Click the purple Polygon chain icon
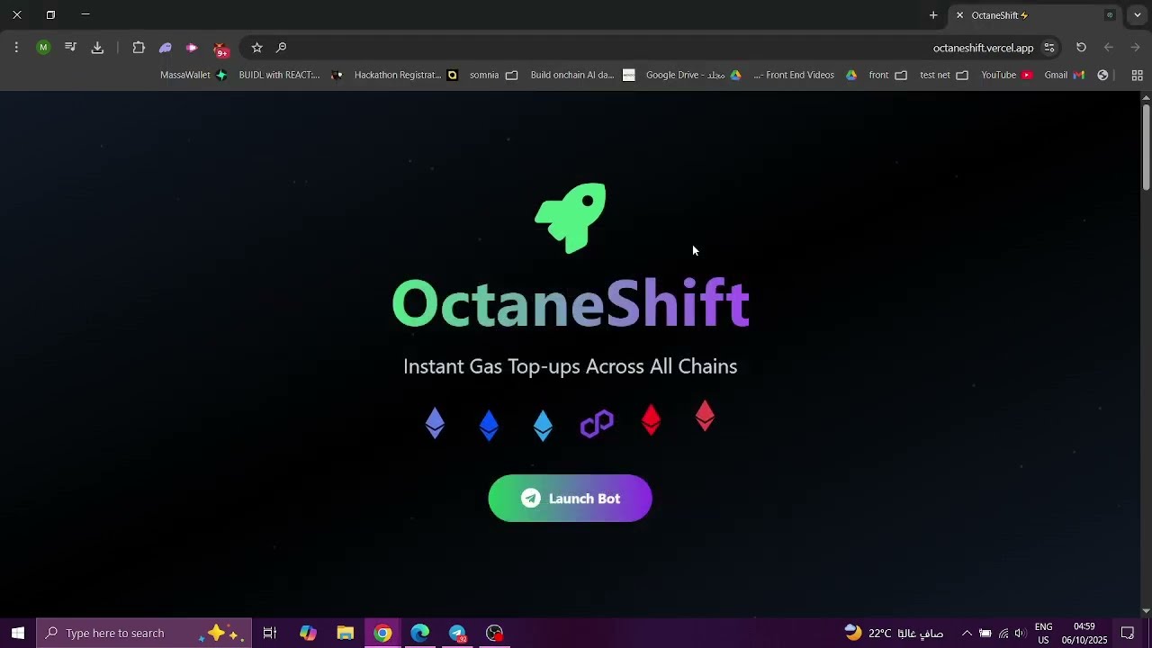The image size is (1152, 648). [x=597, y=423]
